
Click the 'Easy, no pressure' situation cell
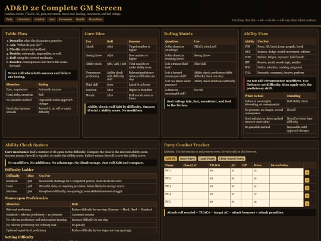pos(21,89)
